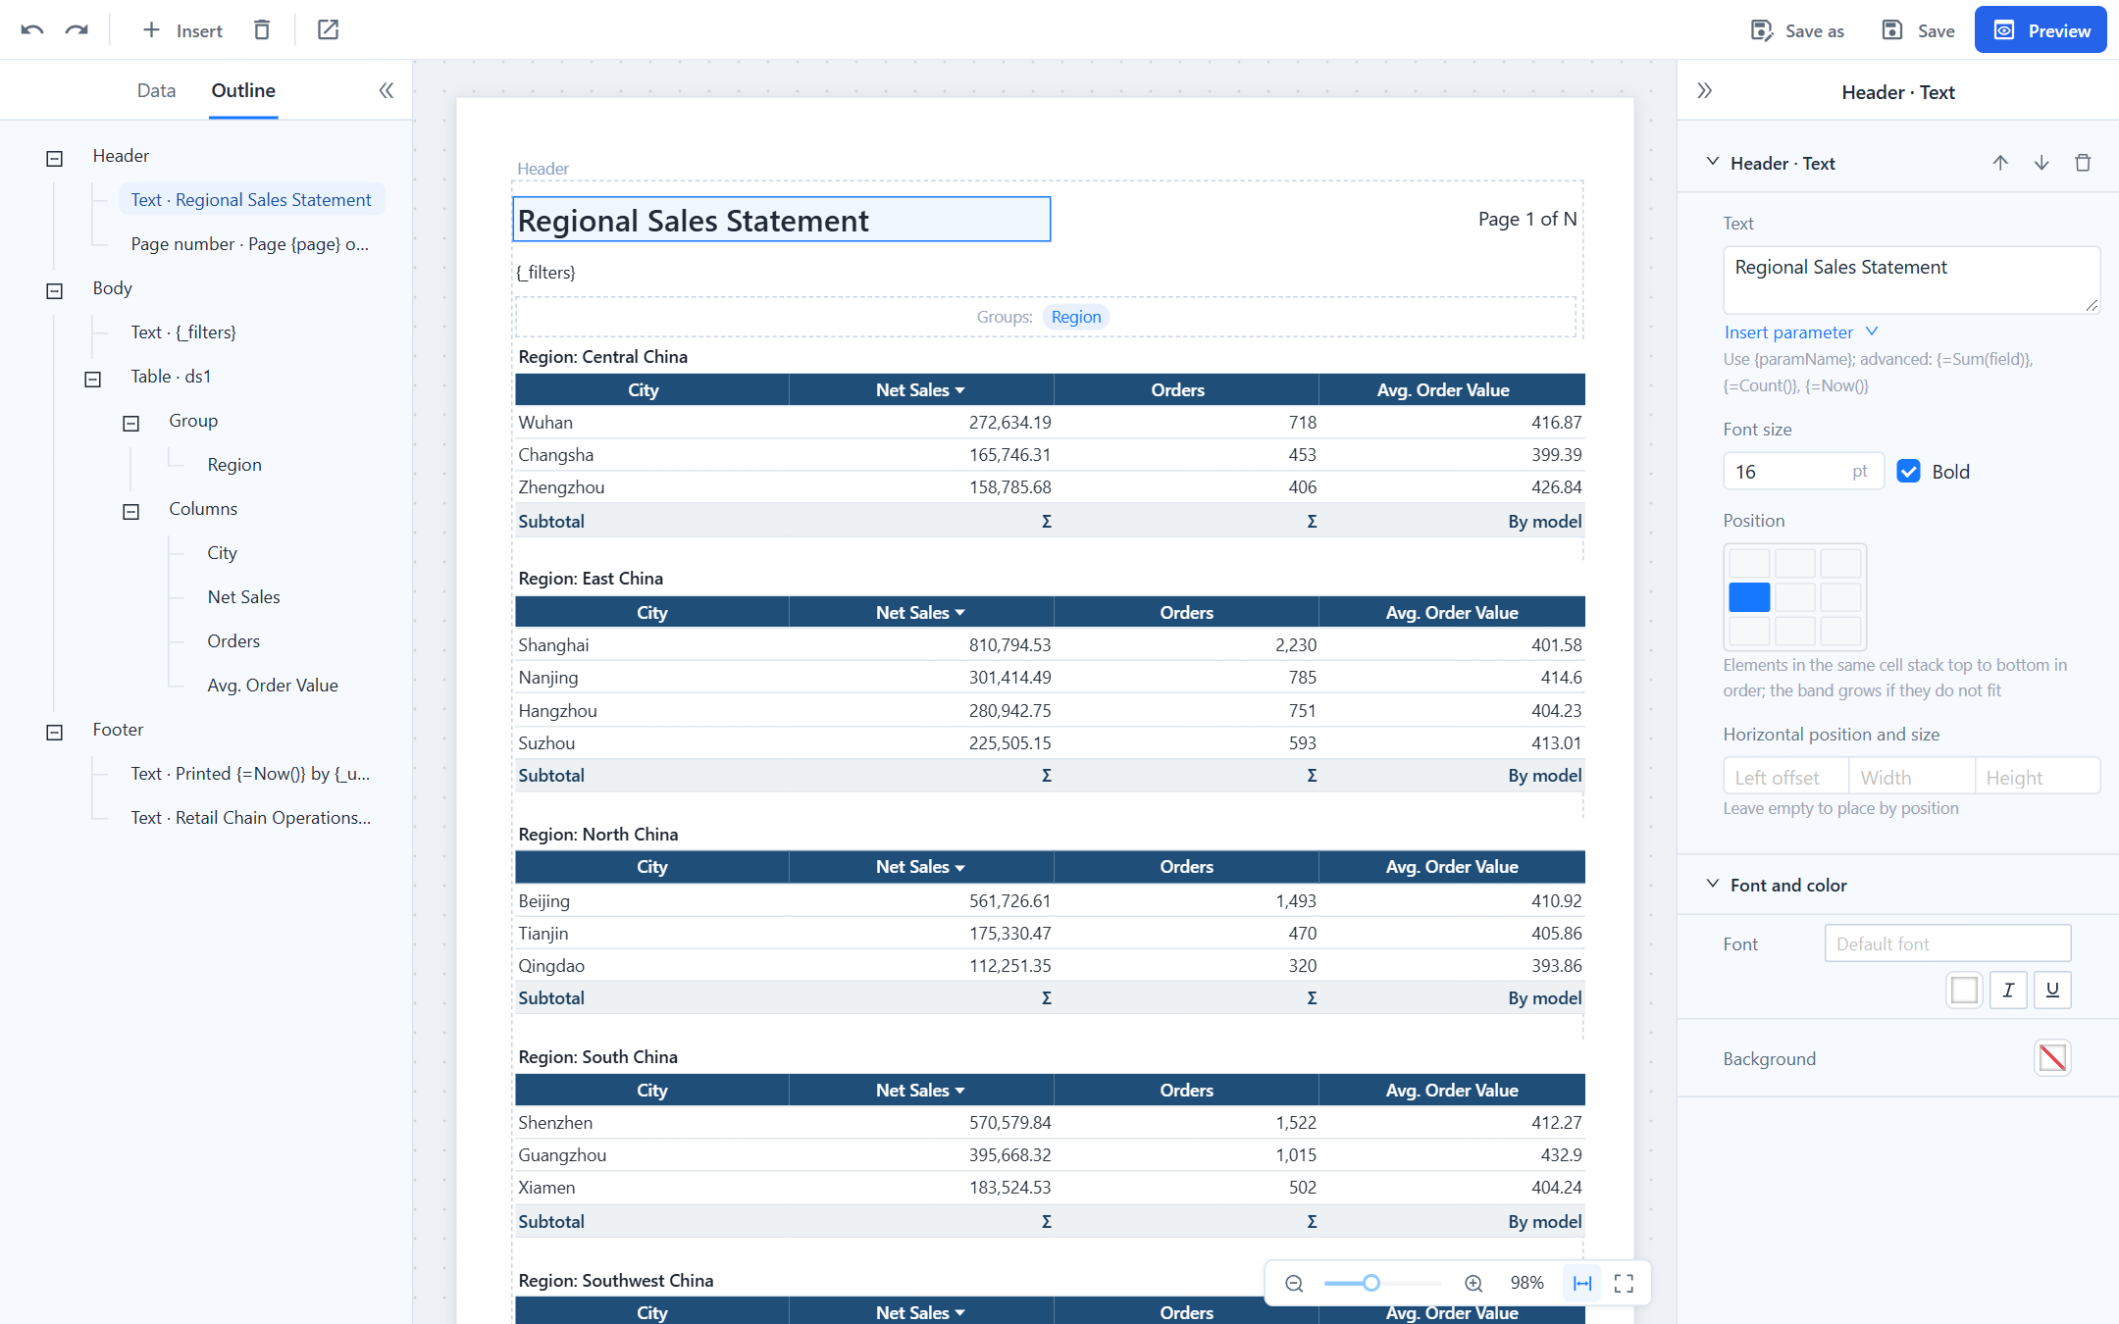
Task: Move the Header Text element up
Action: click(x=2000, y=163)
